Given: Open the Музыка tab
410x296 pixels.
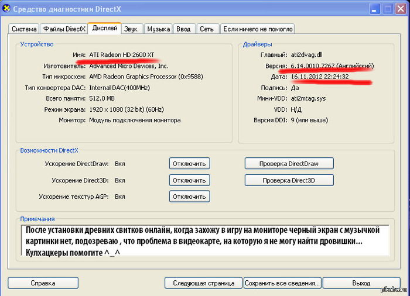Looking at the screenshot, I should pyautogui.click(x=158, y=29).
